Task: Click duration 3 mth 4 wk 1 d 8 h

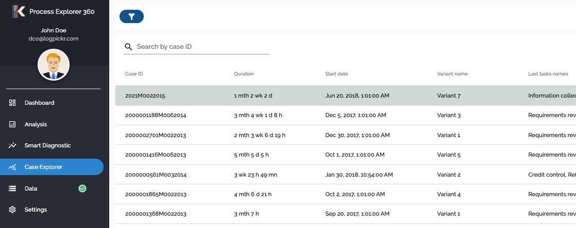Action: pyautogui.click(x=258, y=115)
